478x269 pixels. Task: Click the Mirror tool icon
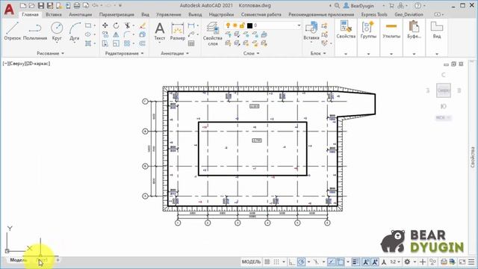click(117, 34)
